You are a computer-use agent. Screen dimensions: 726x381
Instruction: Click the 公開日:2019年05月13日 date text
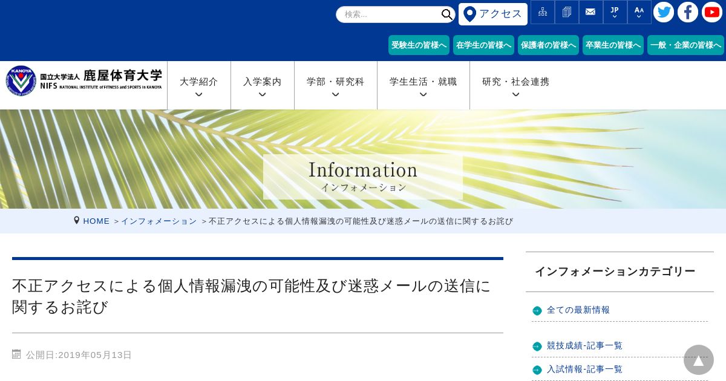click(79, 355)
